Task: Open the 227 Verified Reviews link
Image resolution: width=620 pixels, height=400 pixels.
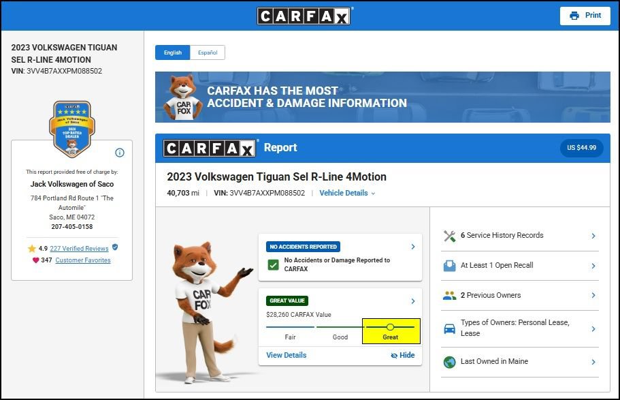Action: coord(79,248)
